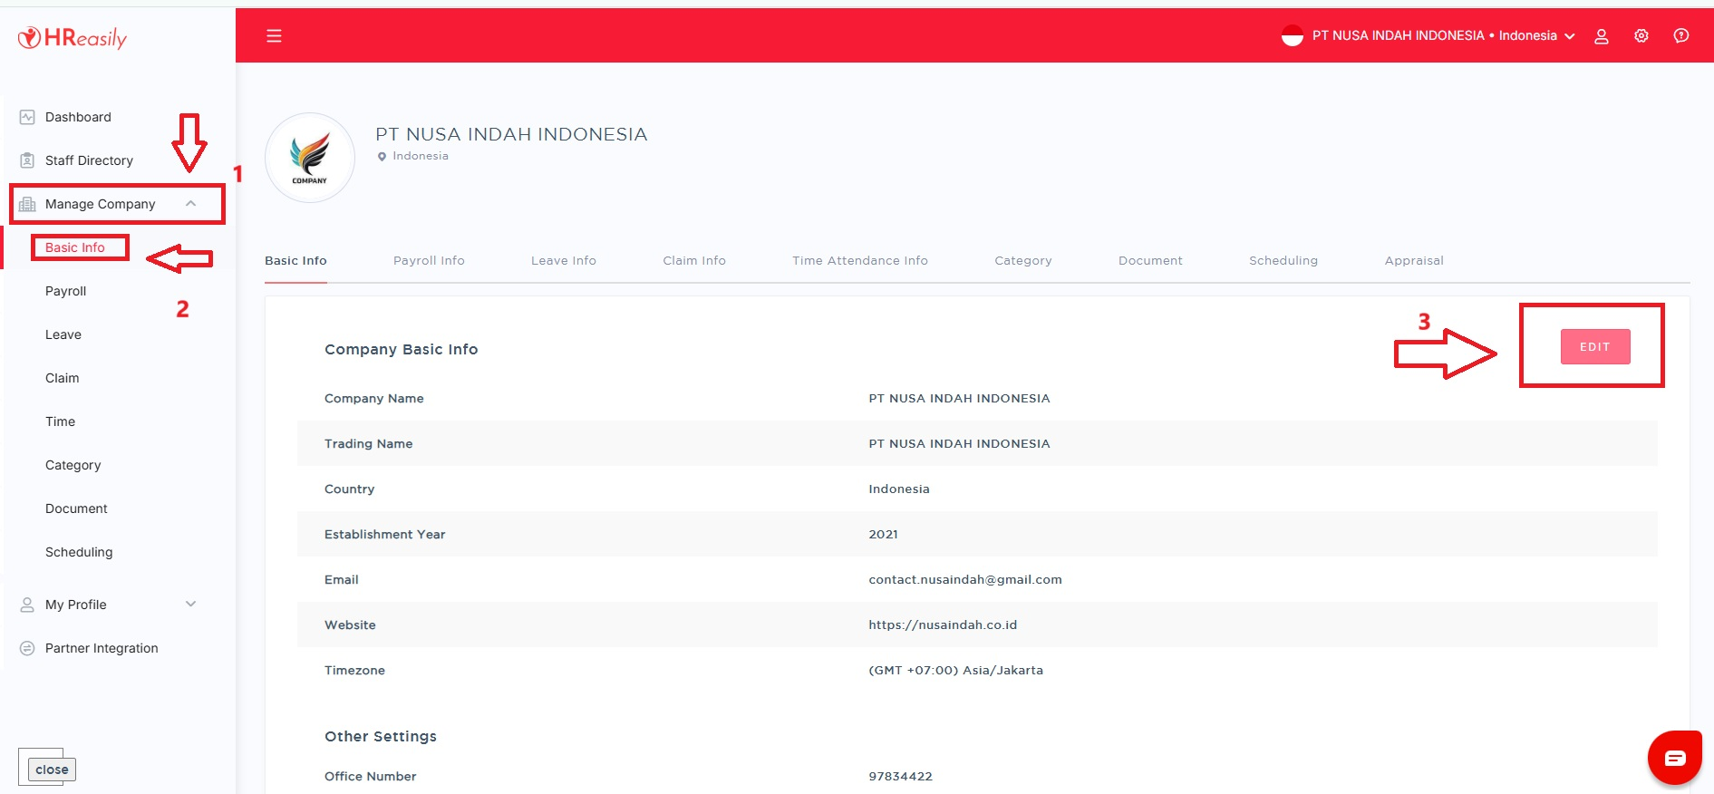This screenshot has height=794, width=1714.
Task: Click the Manage Company building icon
Action: [x=27, y=204]
